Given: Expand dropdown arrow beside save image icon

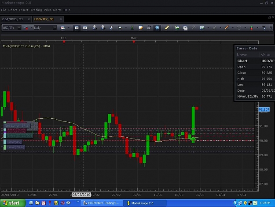Looking at the screenshot, I should (x=208, y=28).
